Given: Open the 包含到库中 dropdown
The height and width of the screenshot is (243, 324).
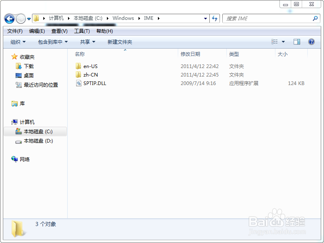Looking at the screenshot, I should [53, 42].
